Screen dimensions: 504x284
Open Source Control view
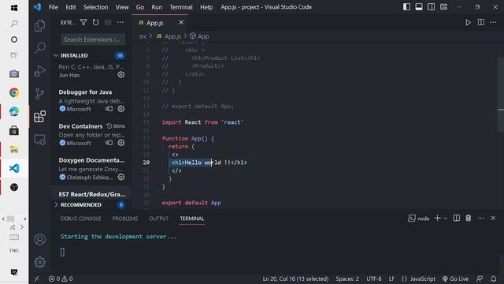pos(40,94)
